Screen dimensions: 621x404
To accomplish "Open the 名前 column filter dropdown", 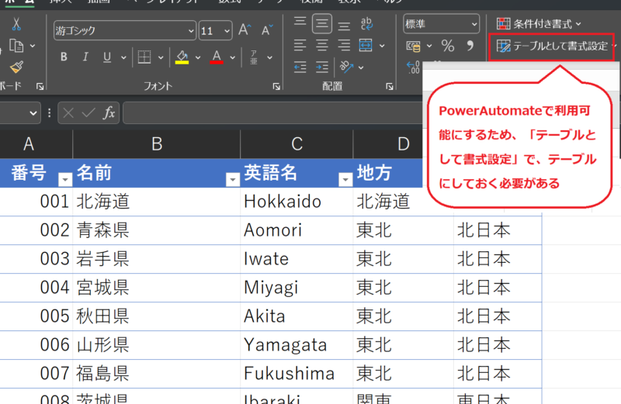I will coord(231,180).
